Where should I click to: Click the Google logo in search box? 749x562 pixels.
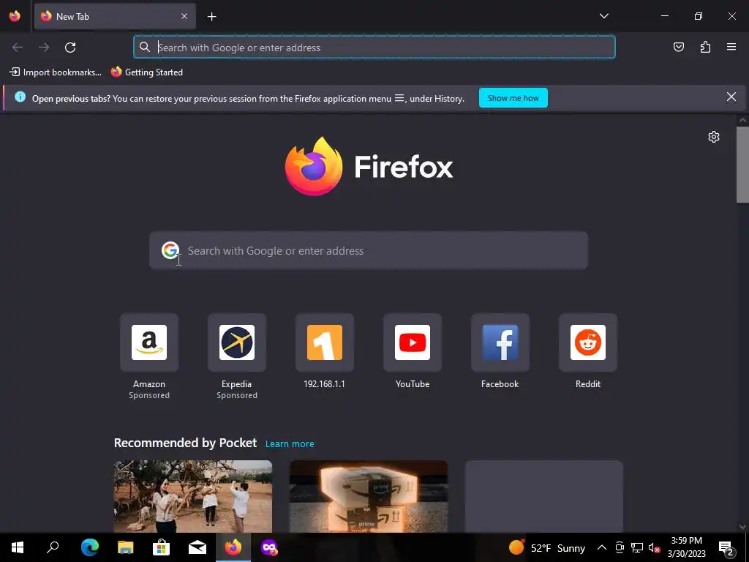point(170,250)
